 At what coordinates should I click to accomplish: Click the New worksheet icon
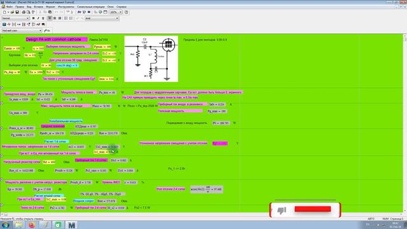point(4,12)
